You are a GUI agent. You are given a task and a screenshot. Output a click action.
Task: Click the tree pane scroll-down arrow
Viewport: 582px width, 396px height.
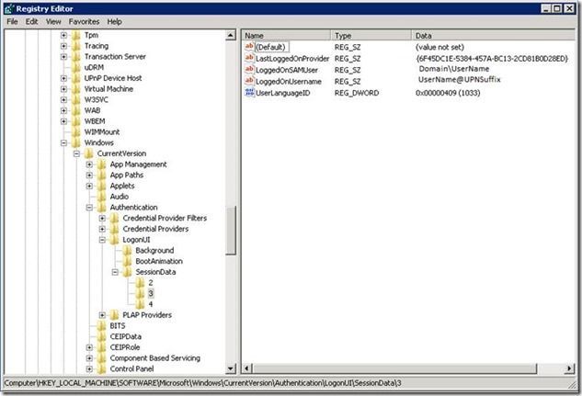[231, 368]
